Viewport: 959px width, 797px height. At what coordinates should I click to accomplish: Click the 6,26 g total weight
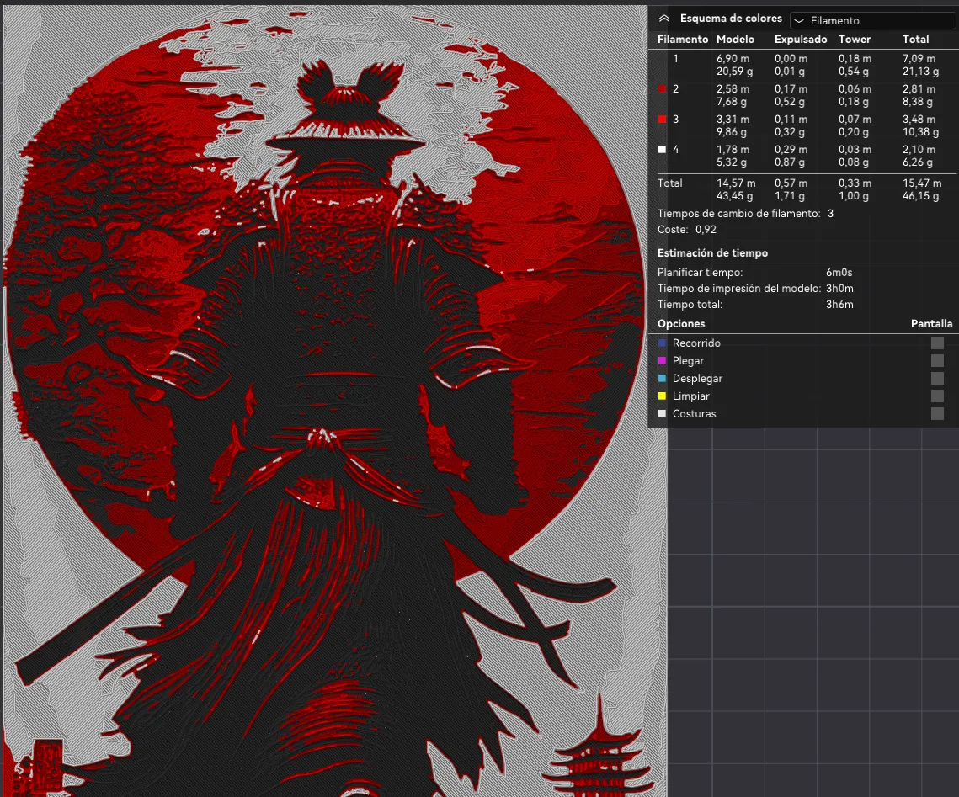coord(918,162)
